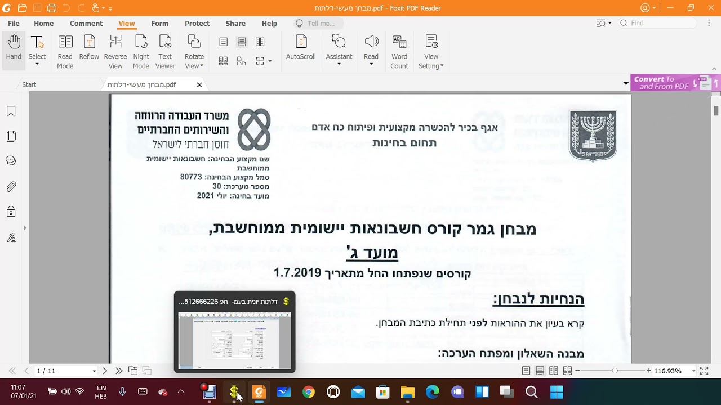
Task: Click the Tell me search box
Action: 319,24
